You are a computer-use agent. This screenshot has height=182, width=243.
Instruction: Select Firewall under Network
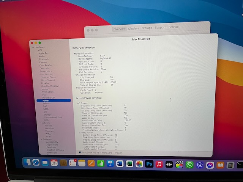pos(48,126)
